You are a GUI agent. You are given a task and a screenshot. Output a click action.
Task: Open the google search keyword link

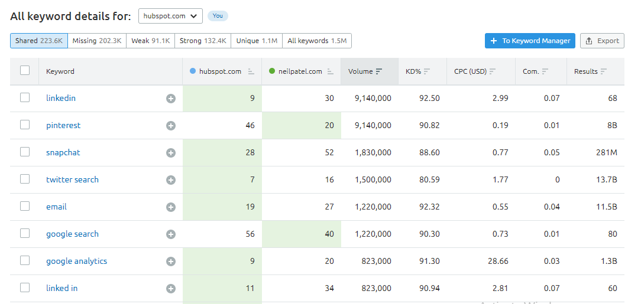pos(72,234)
